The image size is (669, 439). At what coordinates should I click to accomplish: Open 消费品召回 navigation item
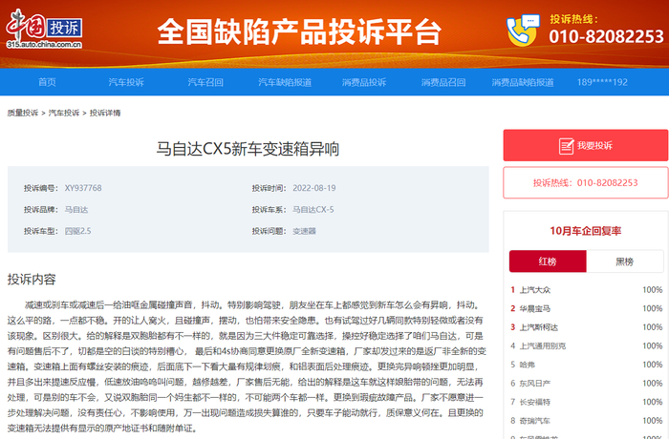443,82
